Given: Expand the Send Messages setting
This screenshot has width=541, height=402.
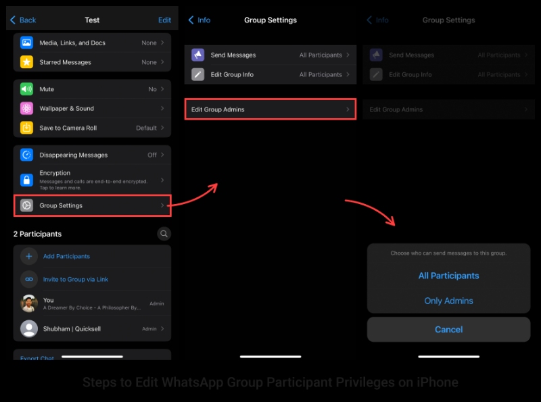Looking at the screenshot, I should (x=270, y=55).
